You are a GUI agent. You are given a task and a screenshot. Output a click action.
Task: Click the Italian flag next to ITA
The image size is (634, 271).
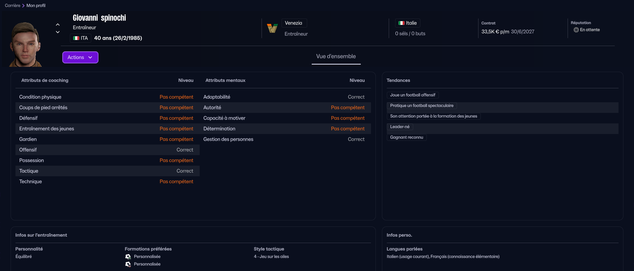(x=76, y=38)
